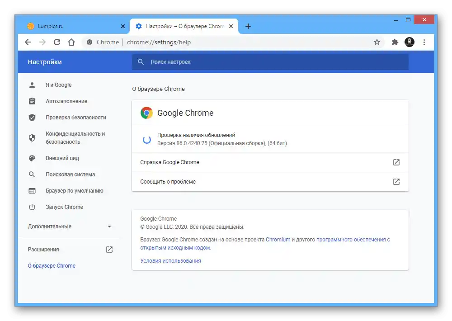
Task: Close the Lumpics.ru tab
Action: (x=123, y=26)
